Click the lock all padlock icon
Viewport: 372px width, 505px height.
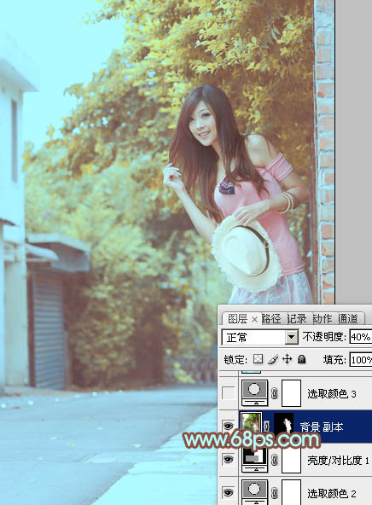[x=302, y=359]
